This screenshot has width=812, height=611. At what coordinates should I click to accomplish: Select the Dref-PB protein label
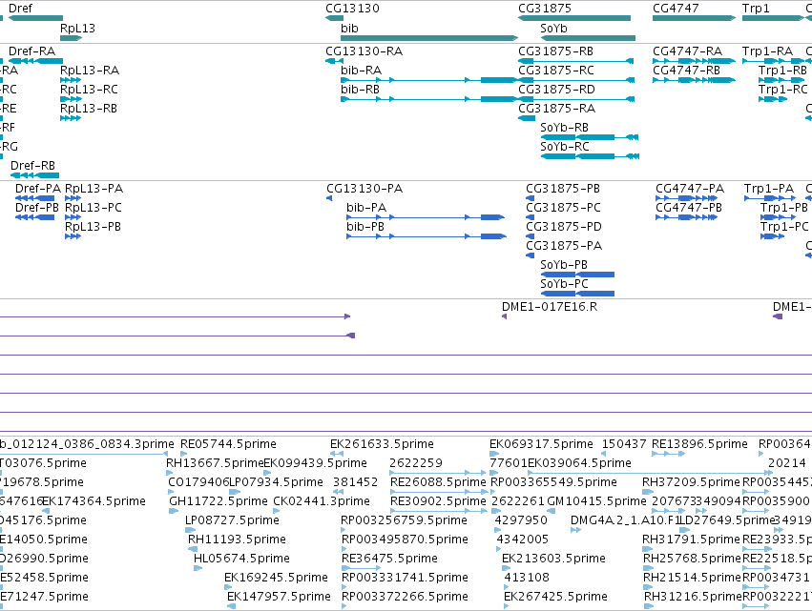[37, 208]
